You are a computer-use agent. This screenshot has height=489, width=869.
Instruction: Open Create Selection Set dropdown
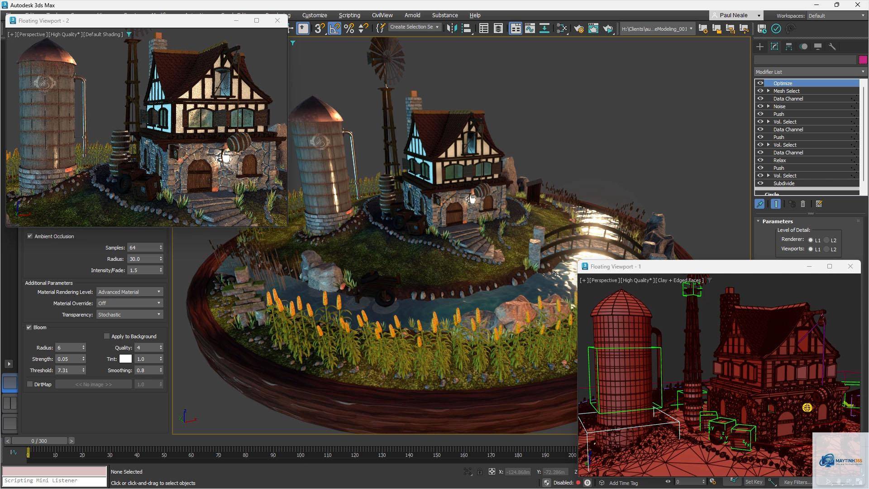click(414, 27)
